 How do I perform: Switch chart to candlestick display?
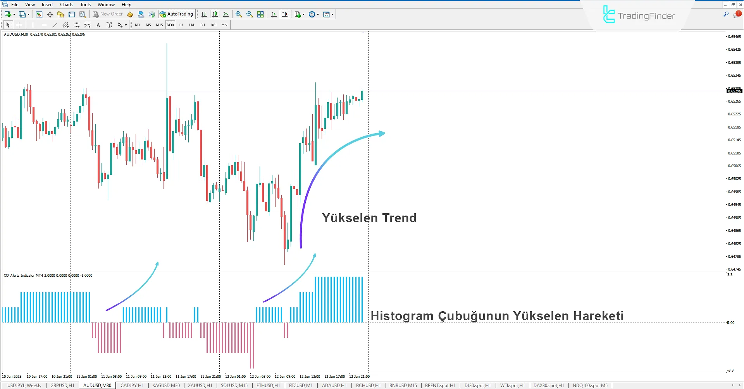tap(215, 14)
